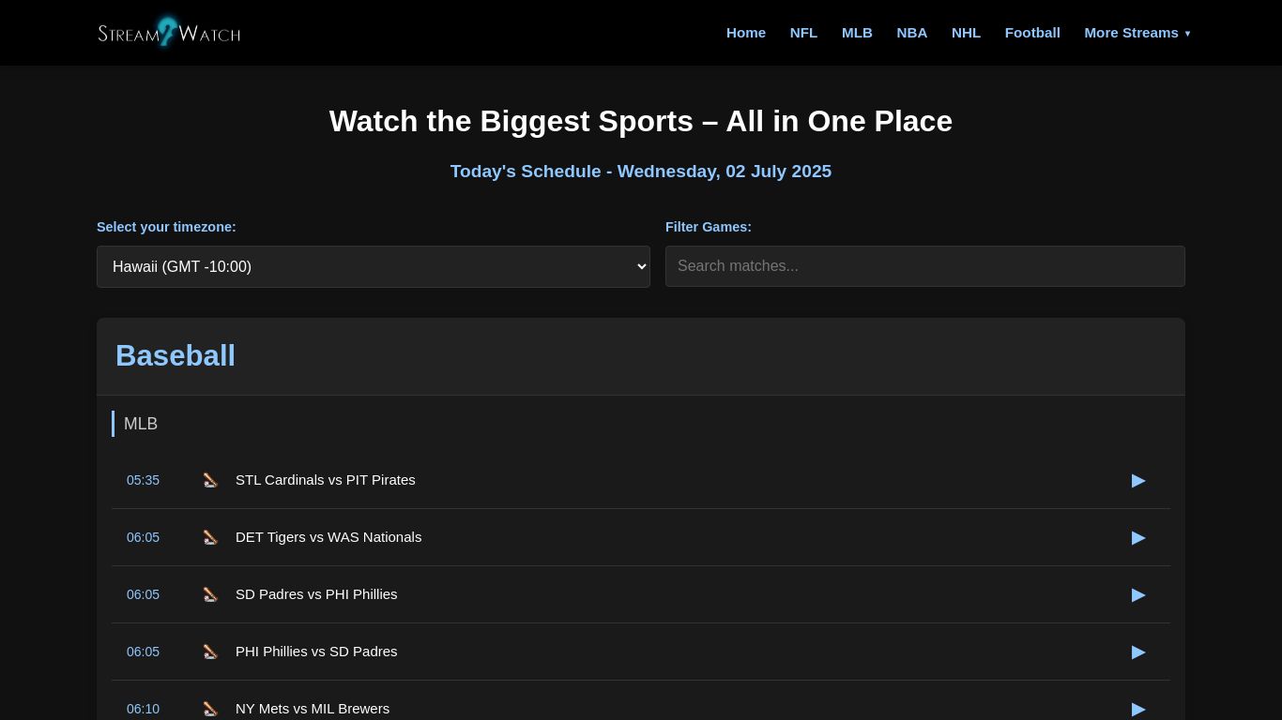Image resolution: width=1282 pixels, height=720 pixels.
Task: Click the MLB league subheading
Action: pyautogui.click(x=141, y=424)
